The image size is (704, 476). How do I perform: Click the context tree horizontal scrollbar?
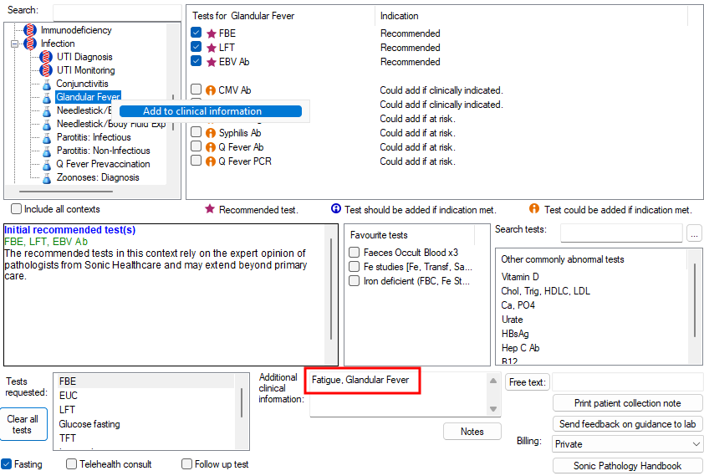coord(65,192)
